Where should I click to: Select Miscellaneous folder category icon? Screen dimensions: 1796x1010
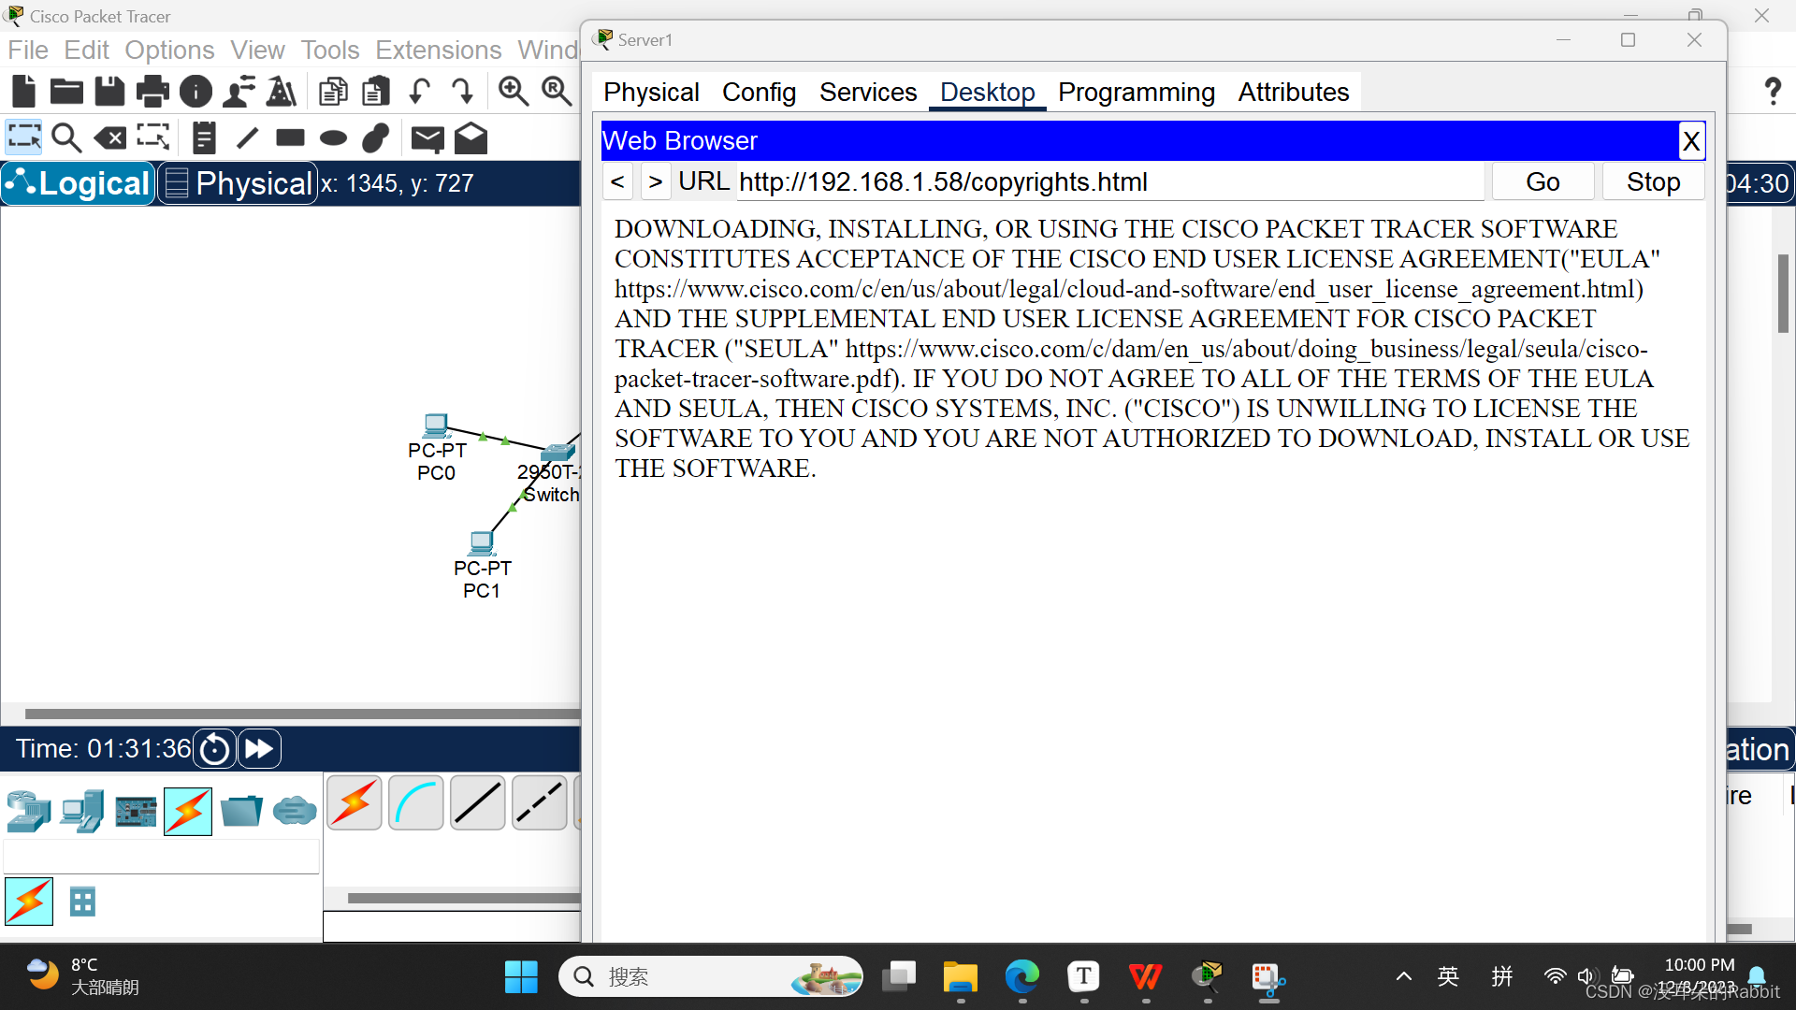pyautogui.click(x=241, y=811)
